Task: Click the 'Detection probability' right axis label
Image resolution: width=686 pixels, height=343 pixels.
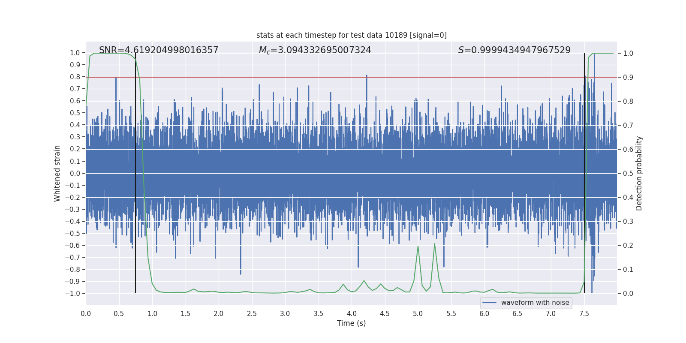Action: [x=639, y=173]
